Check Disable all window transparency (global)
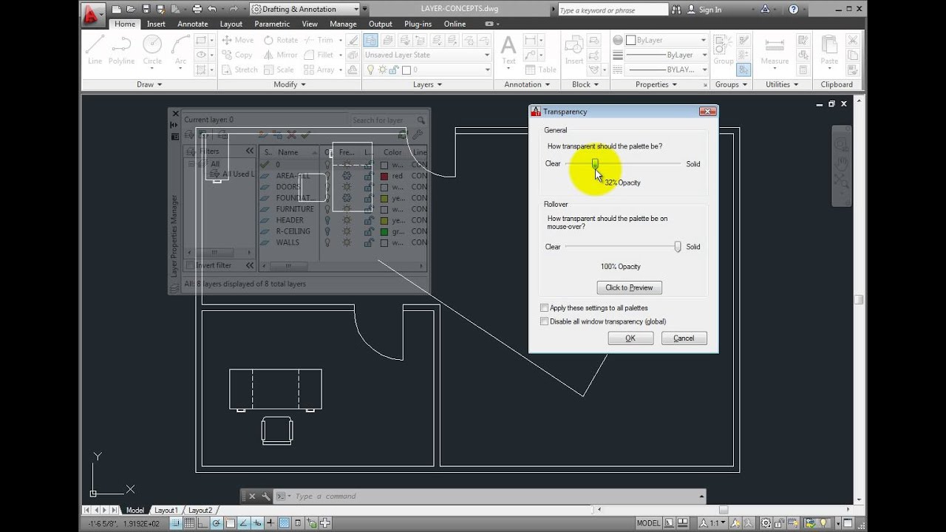This screenshot has width=946, height=532. point(545,321)
